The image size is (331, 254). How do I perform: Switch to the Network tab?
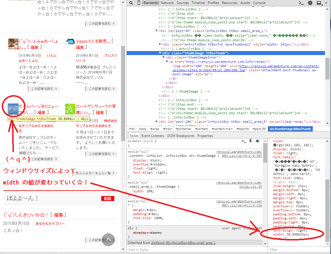(x=167, y=3)
